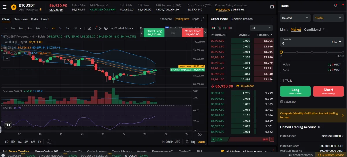
Task: Select the 1d timeframe
Action: coord(60,28)
